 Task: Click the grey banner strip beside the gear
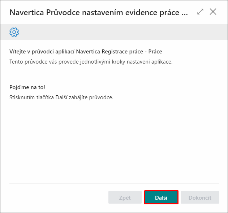coord(124,32)
